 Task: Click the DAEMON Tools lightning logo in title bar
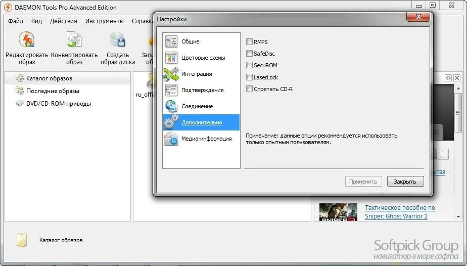[8, 8]
